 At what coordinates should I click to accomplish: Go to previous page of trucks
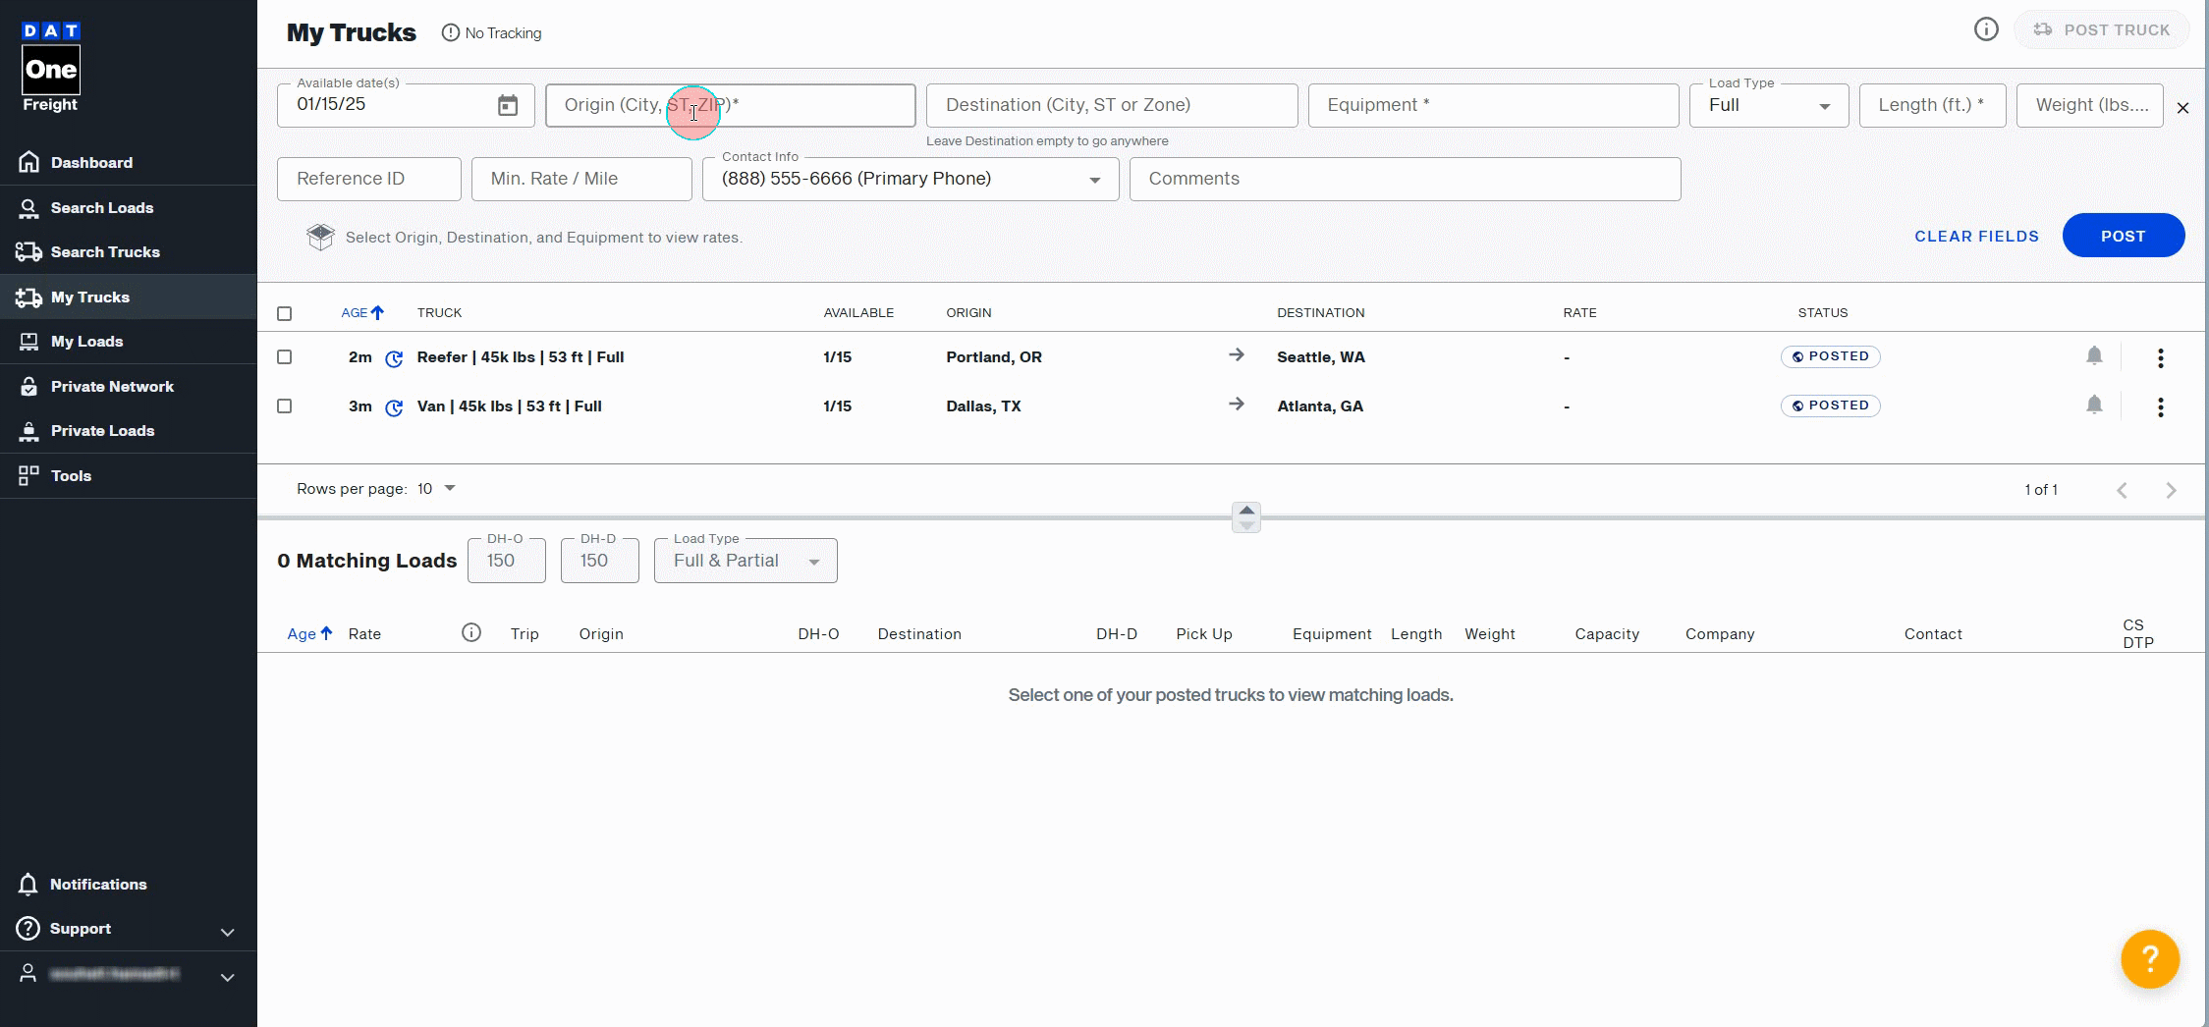2122,490
